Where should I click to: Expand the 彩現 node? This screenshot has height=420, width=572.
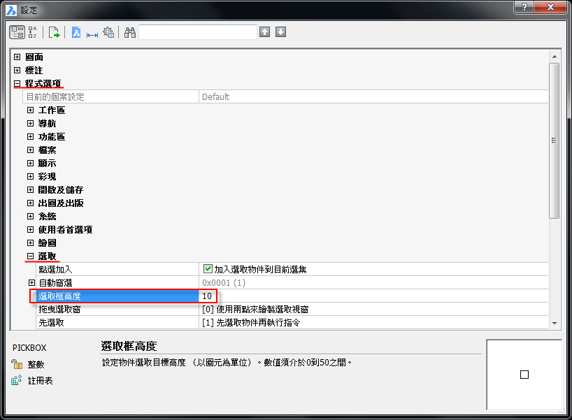point(30,177)
